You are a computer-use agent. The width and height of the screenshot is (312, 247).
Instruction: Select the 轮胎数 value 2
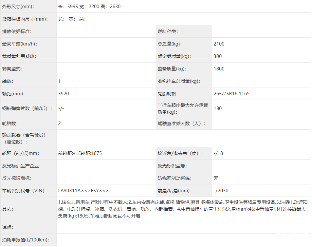(x=60, y=123)
